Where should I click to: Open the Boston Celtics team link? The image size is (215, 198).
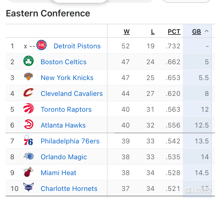(63, 62)
